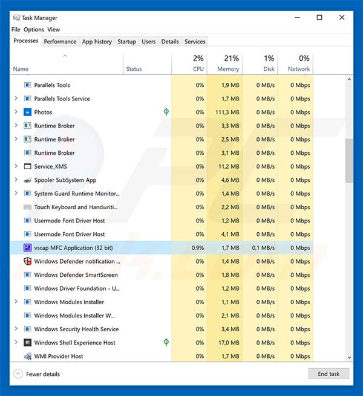363x396 pixels.
Task: Click the Windows Shell Experience Host icon
Action: click(27, 342)
